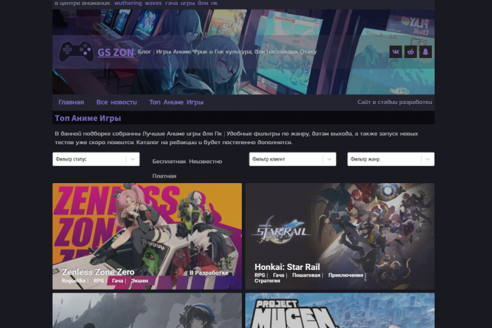
Task: Expand the Фильтр клиент dropdown
Action: click(x=292, y=159)
